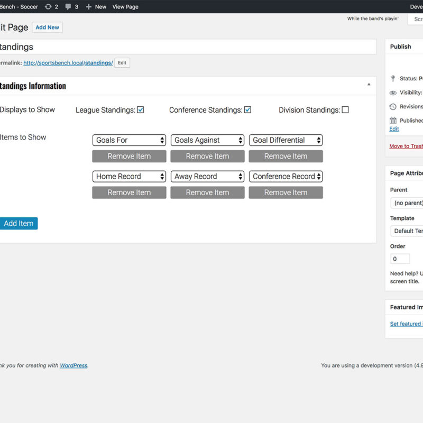Toggle the League Standings checkbox
The width and height of the screenshot is (423, 423).
click(x=140, y=110)
